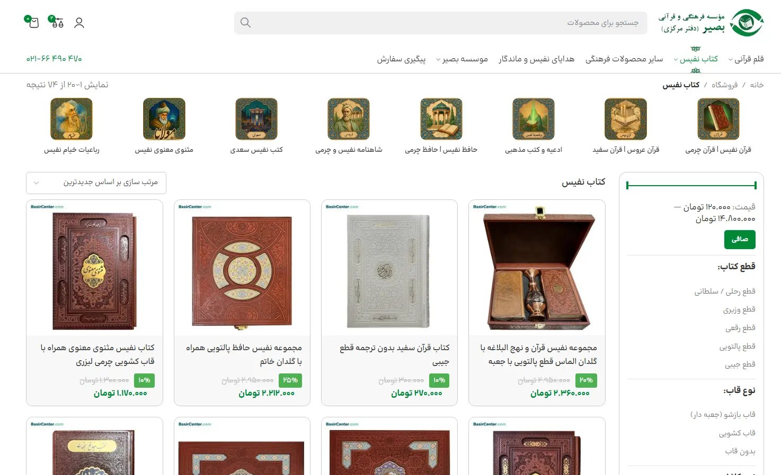781x475 pixels.
Task: Click the price range slider's right handle
Action: (x=755, y=185)
